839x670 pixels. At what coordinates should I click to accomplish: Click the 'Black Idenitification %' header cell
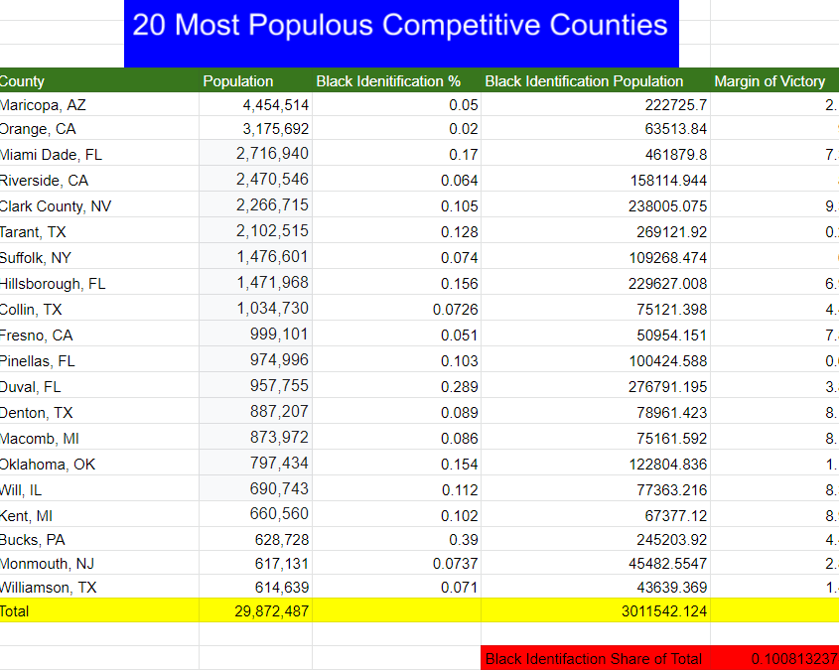click(x=396, y=80)
